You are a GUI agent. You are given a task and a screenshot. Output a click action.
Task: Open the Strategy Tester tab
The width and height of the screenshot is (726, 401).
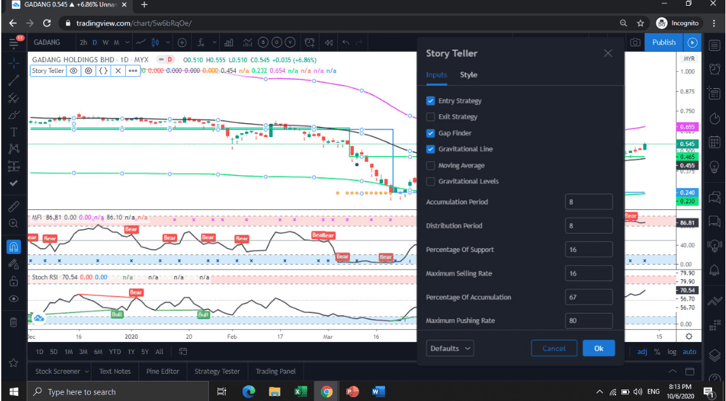click(217, 371)
